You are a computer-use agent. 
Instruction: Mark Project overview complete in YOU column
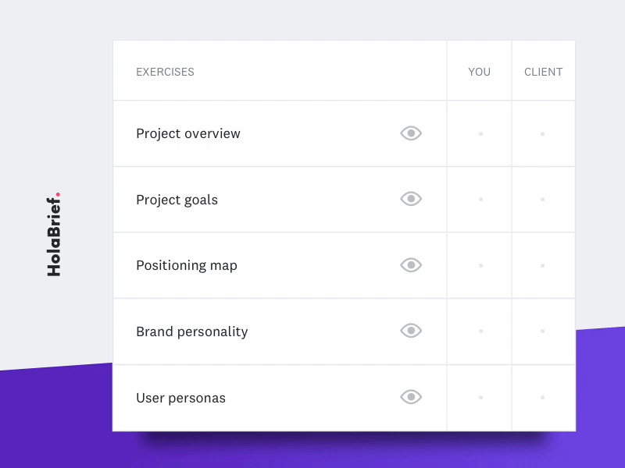coord(480,133)
